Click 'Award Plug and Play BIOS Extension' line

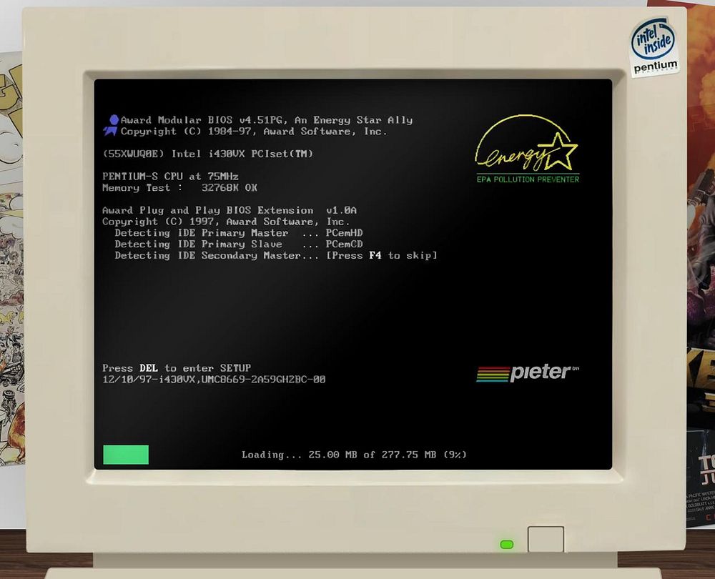pyautogui.click(x=230, y=210)
